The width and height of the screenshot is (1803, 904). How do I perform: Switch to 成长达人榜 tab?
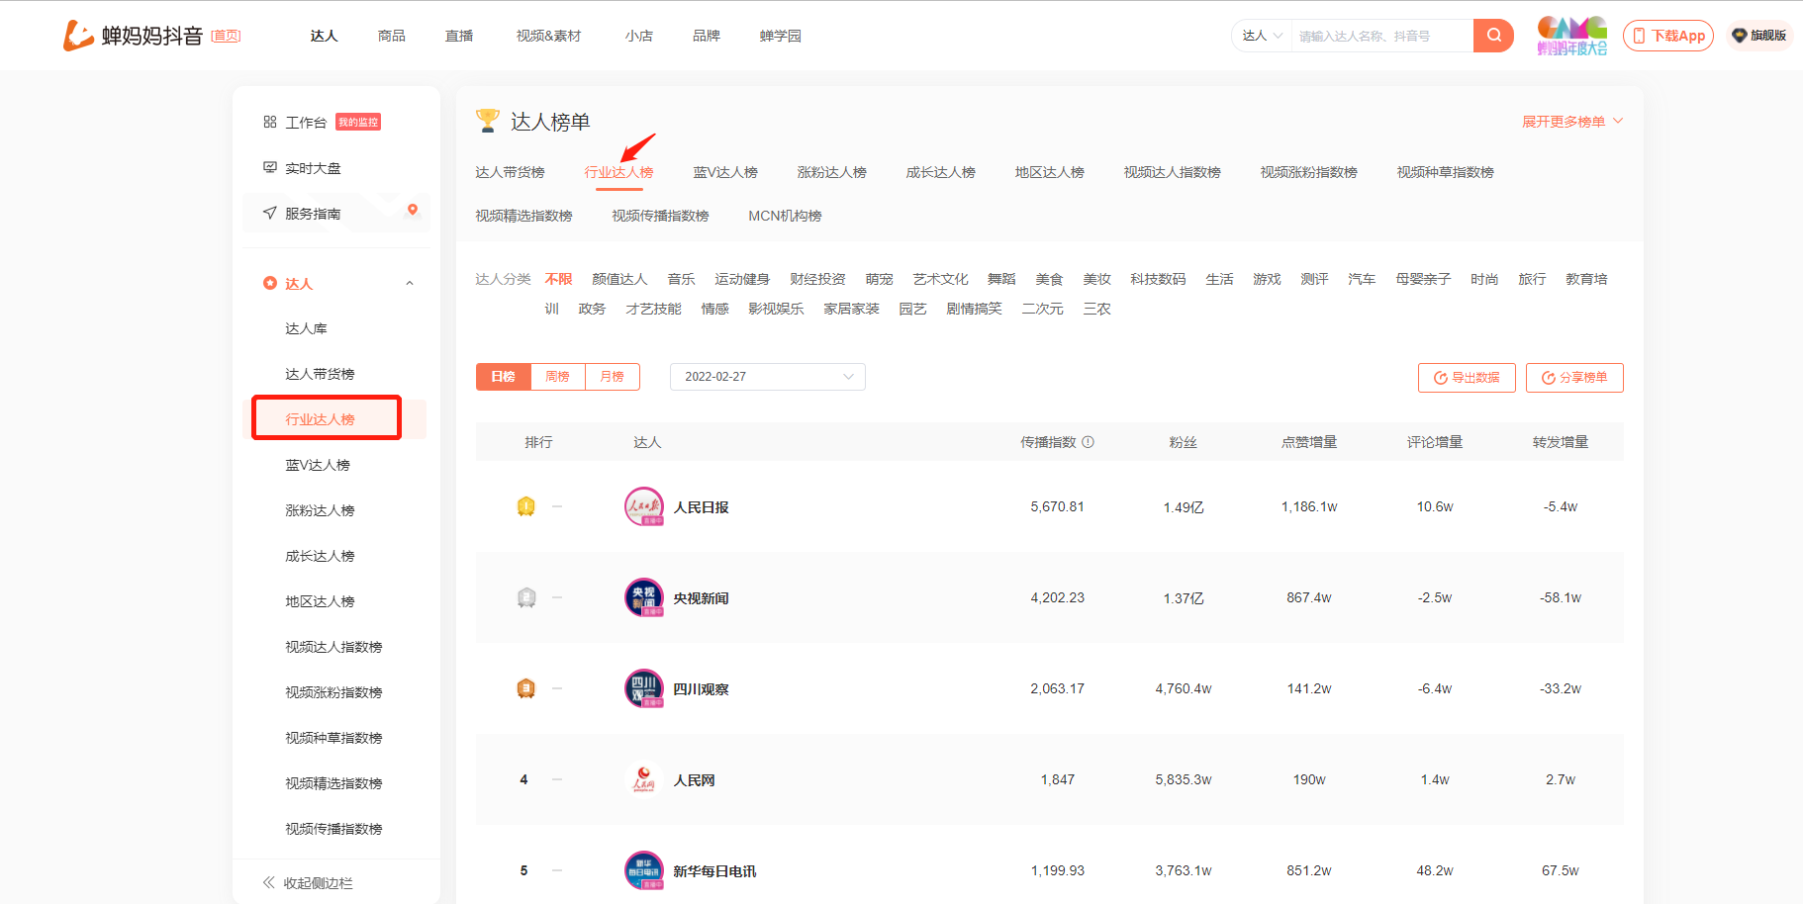[x=941, y=172]
